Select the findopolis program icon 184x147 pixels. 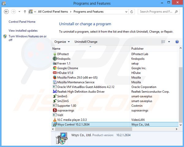coord(55,59)
